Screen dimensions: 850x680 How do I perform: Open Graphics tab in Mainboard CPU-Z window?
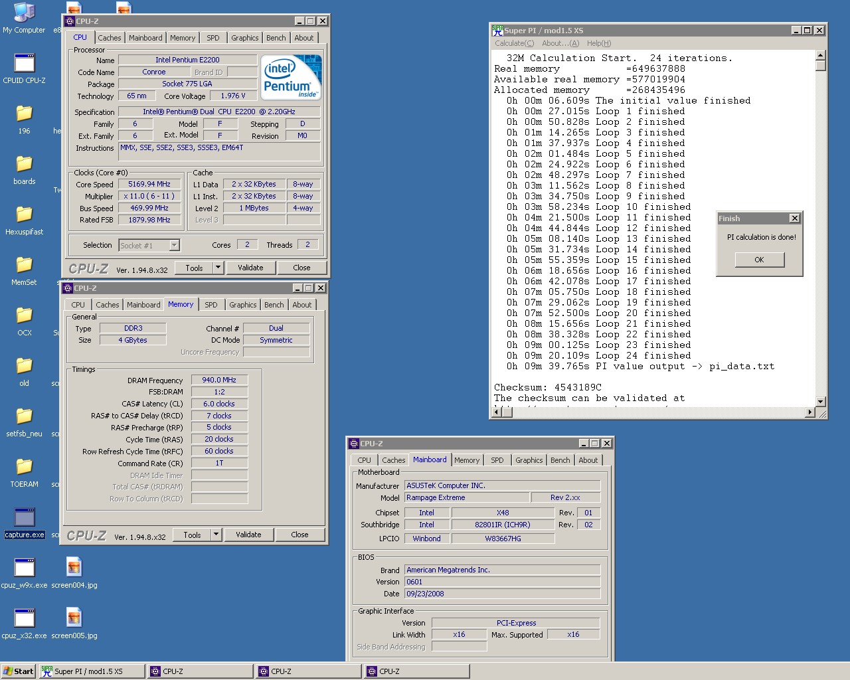529,460
